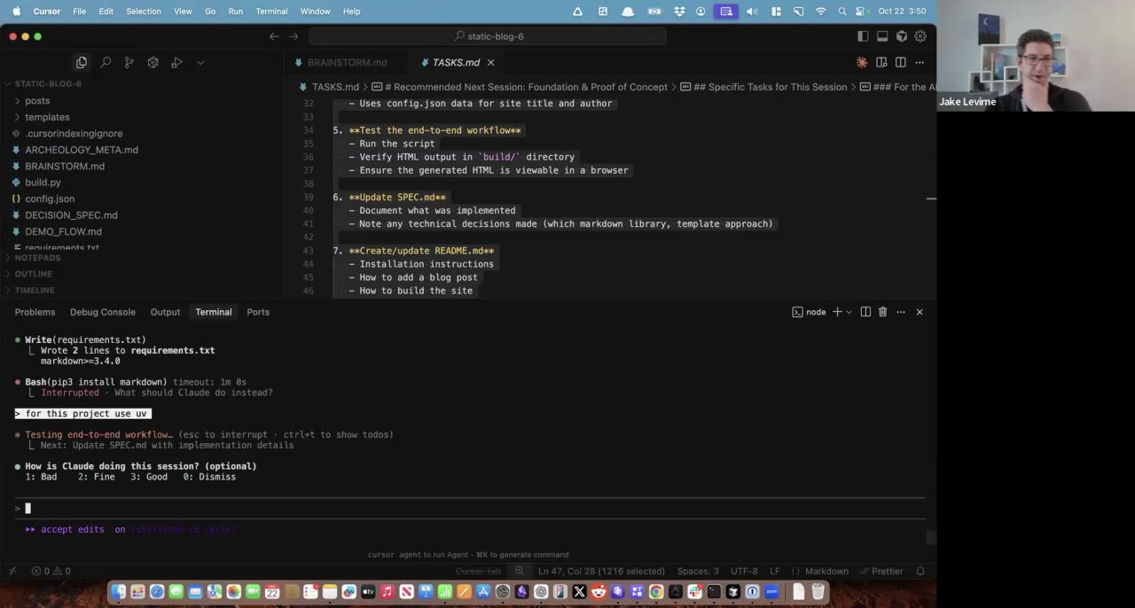1135x608 pixels.
Task: Launch a new terminal with plus icon
Action: tap(837, 311)
